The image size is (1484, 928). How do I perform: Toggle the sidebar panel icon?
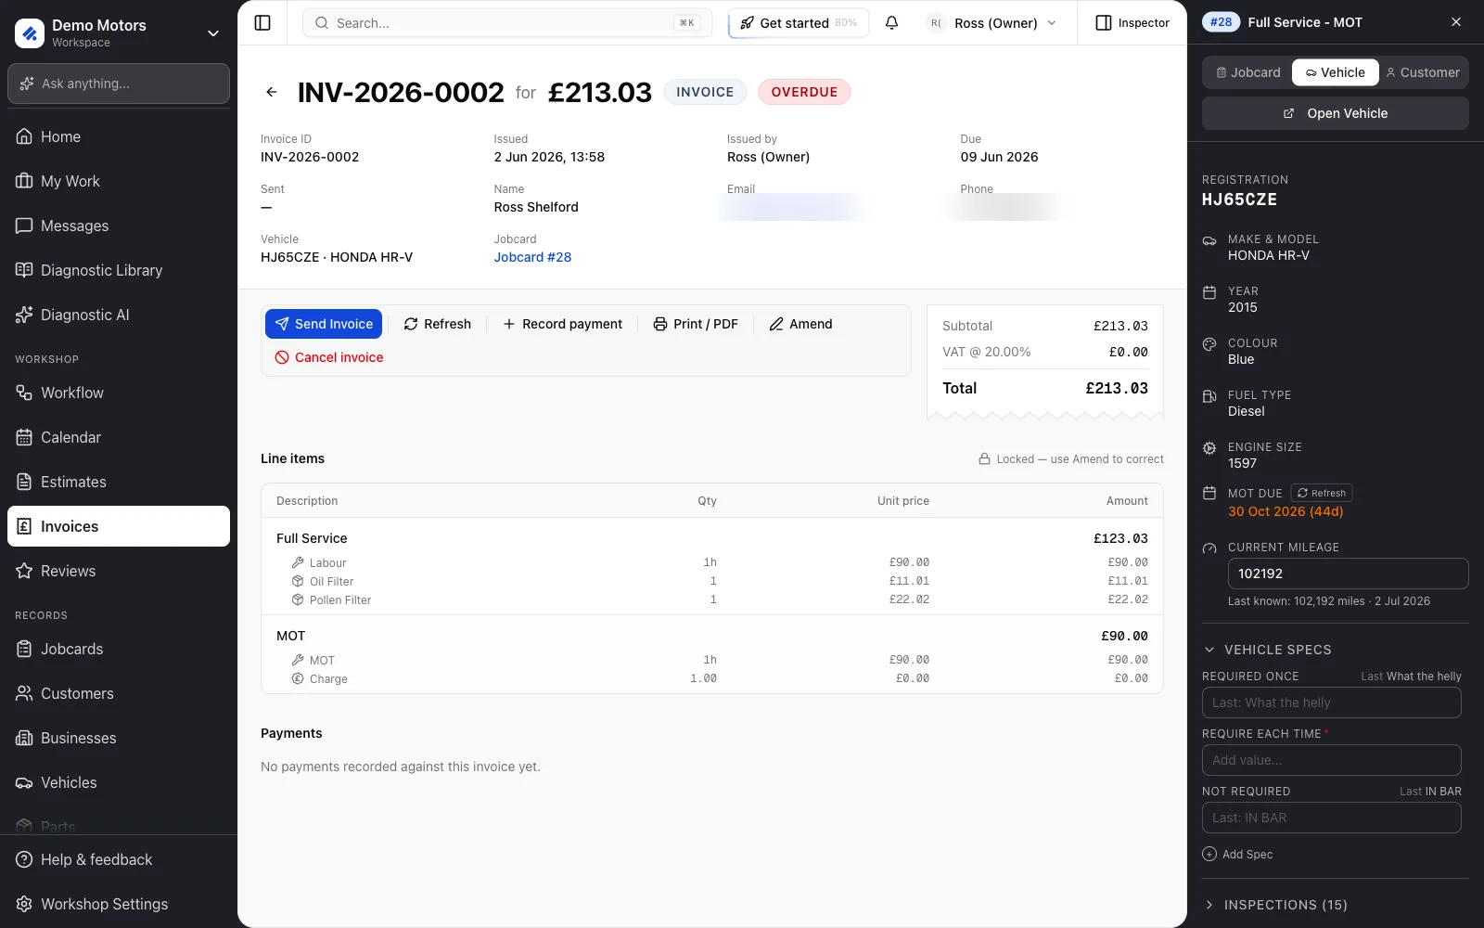(x=262, y=22)
